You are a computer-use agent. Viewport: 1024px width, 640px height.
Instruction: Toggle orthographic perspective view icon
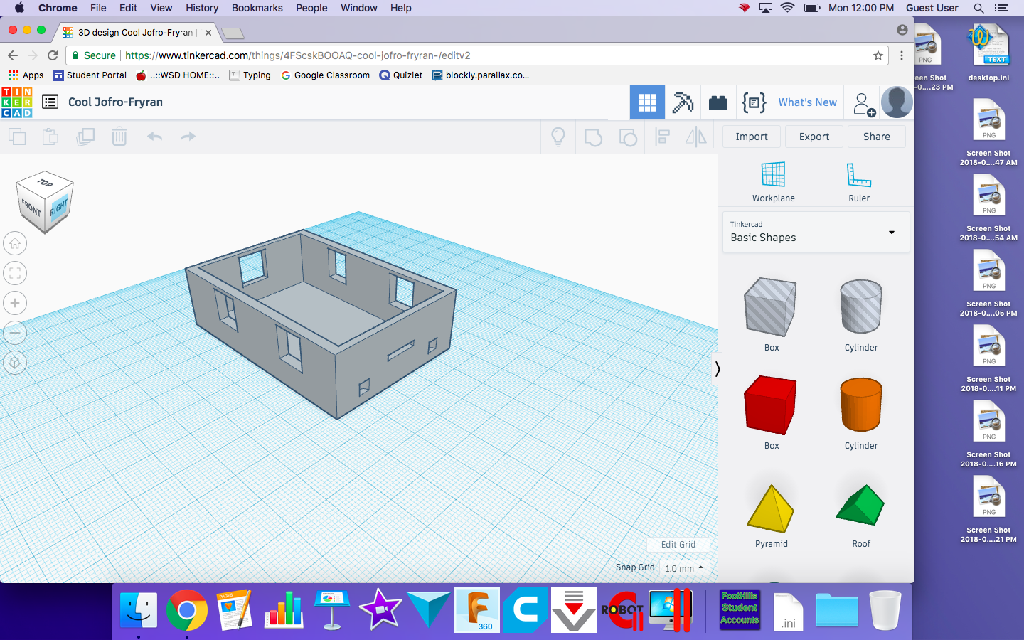click(x=15, y=363)
